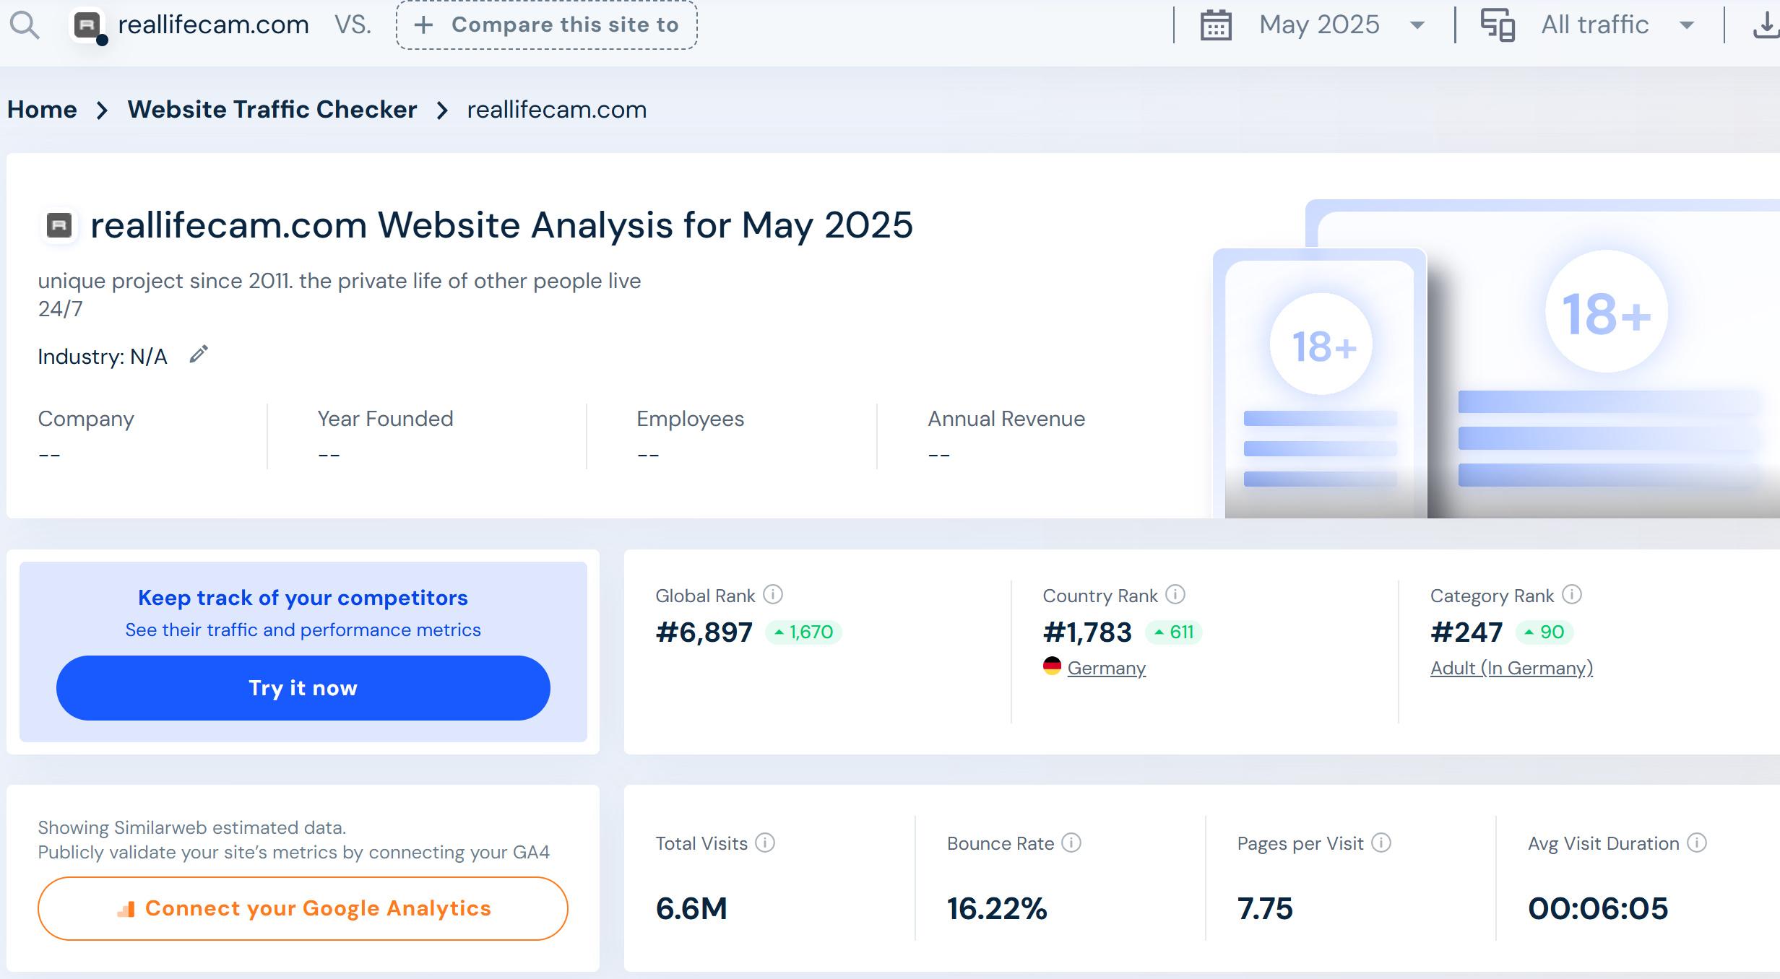The height and width of the screenshot is (979, 1780).
Task: Click the Compare this site to field
Action: 547,25
